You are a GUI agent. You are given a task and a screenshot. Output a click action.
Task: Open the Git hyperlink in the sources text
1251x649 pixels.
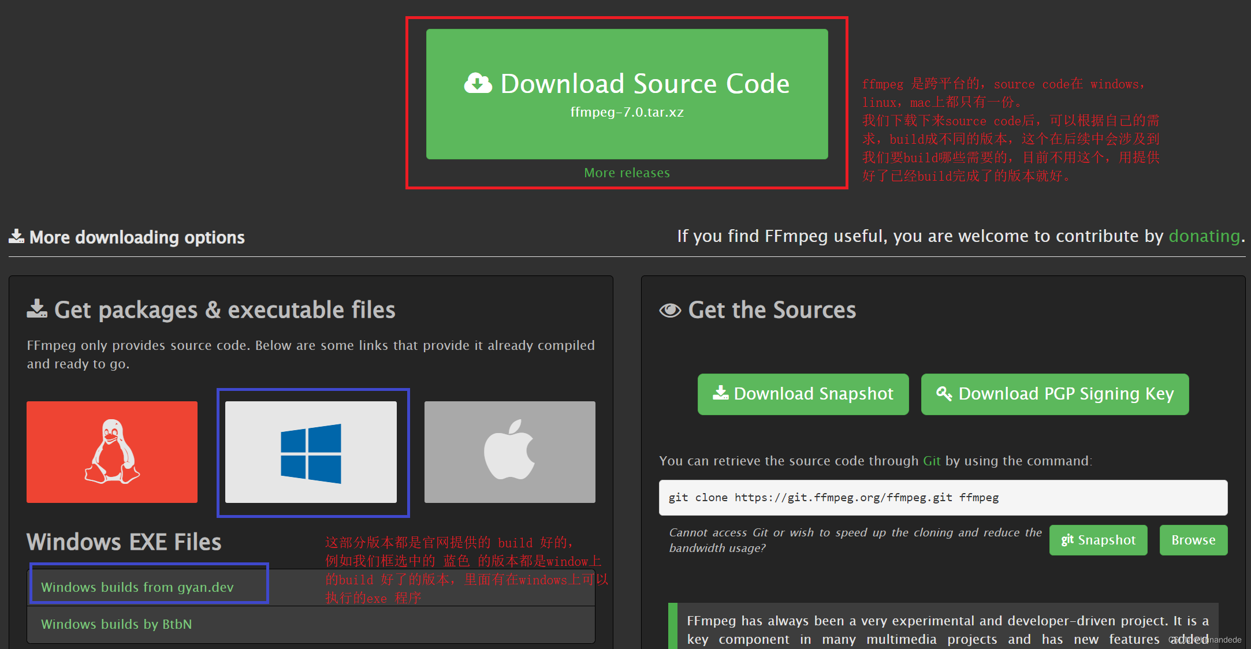point(932,461)
